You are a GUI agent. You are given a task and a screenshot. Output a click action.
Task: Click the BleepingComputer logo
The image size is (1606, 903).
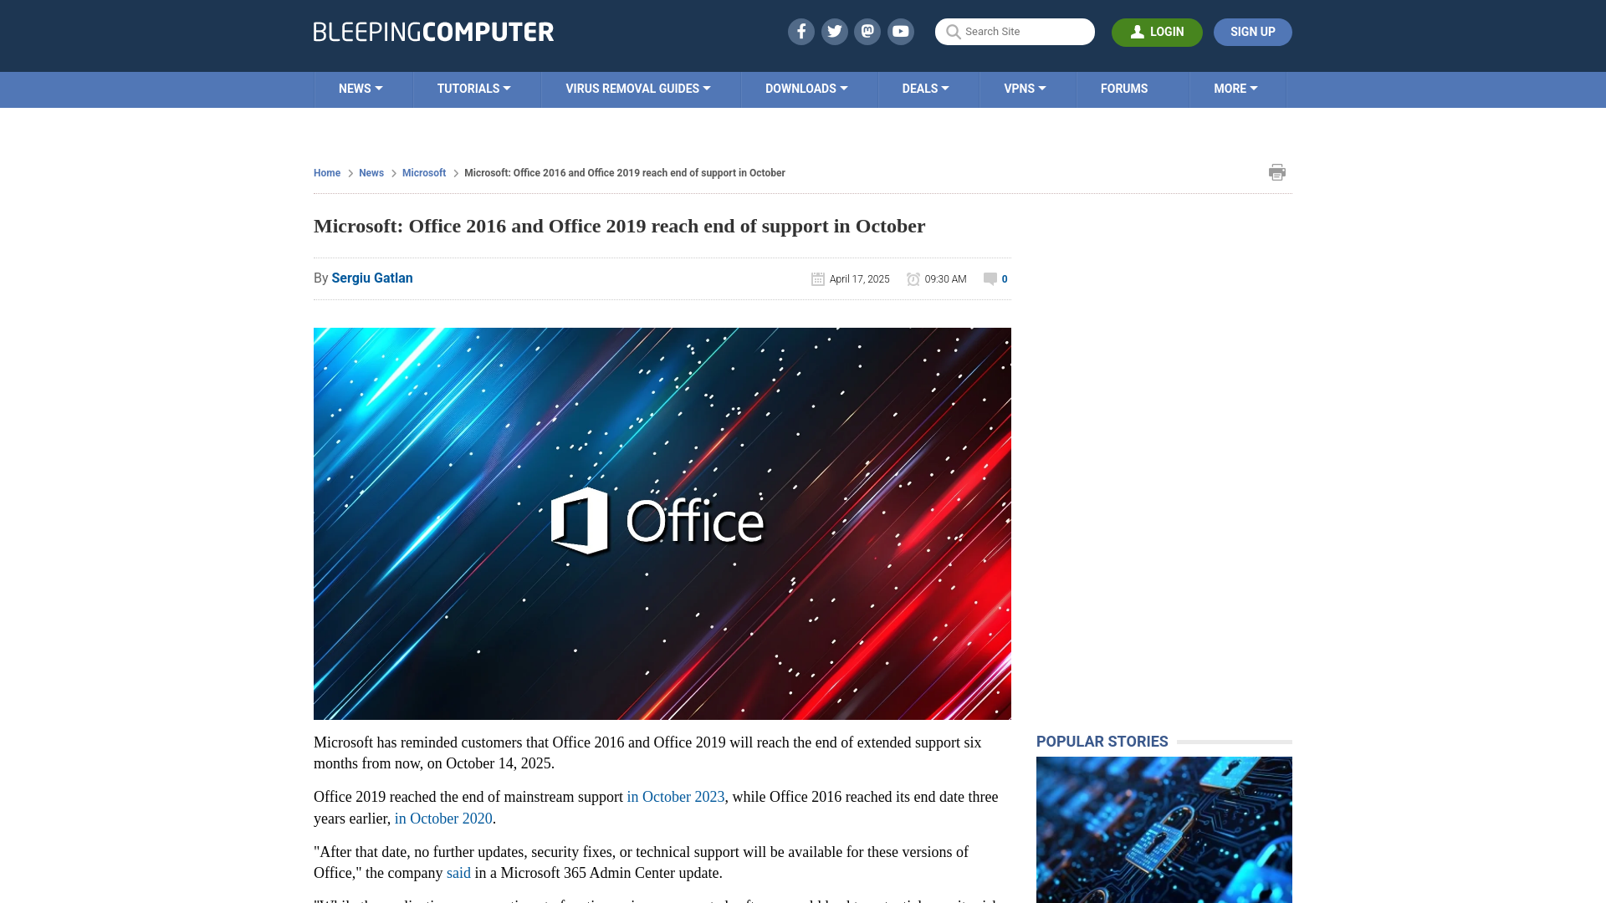[433, 32]
